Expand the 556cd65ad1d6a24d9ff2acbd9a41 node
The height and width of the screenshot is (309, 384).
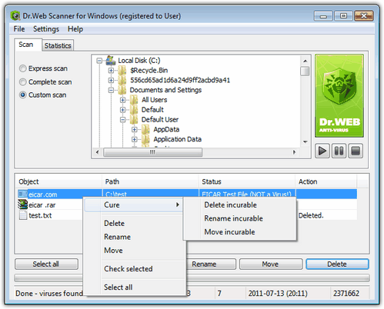pyautogui.click(x=111, y=80)
